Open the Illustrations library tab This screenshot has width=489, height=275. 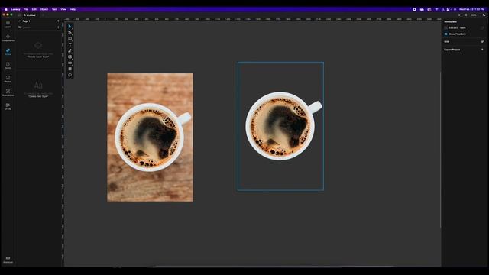pyautogui.click(x=8, y=93)
